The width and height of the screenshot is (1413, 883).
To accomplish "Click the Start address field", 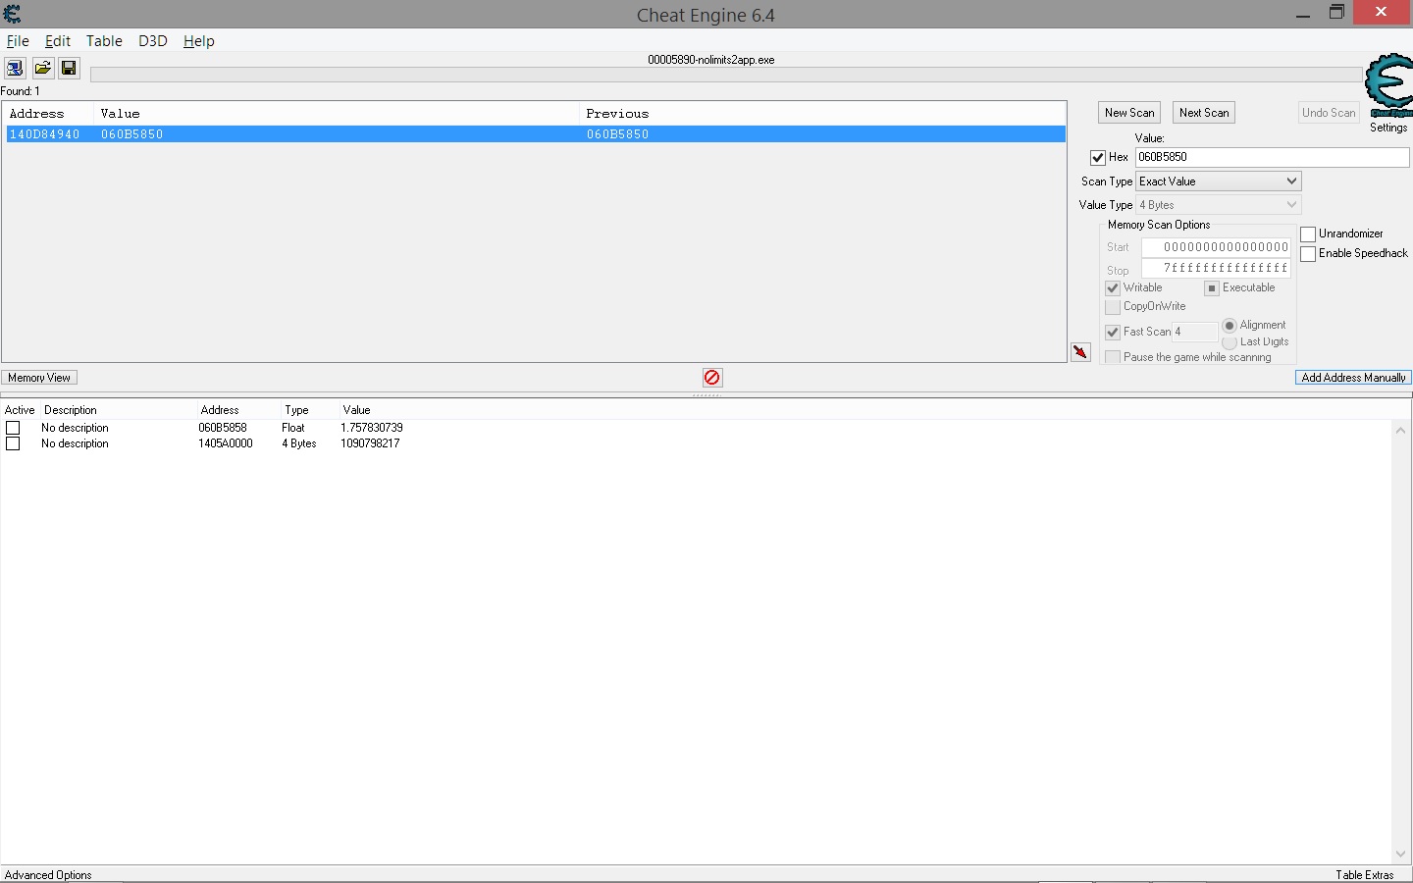I will (x=1216, y=247).
